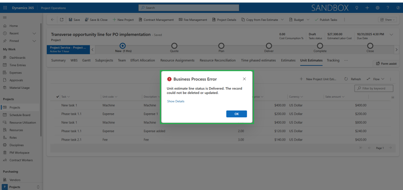Switch to the WBS tab
The width and height of the screenshot is (403, 190).
tap(73, 60)
